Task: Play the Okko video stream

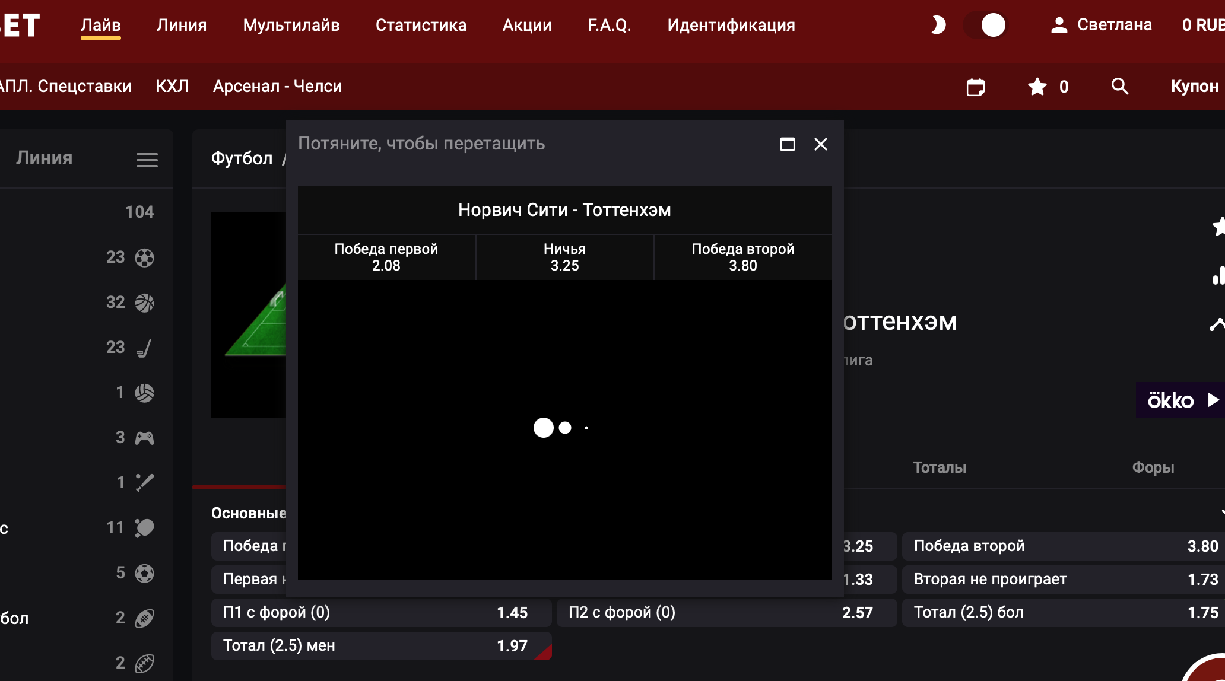Action: [x=1180, y=400]
